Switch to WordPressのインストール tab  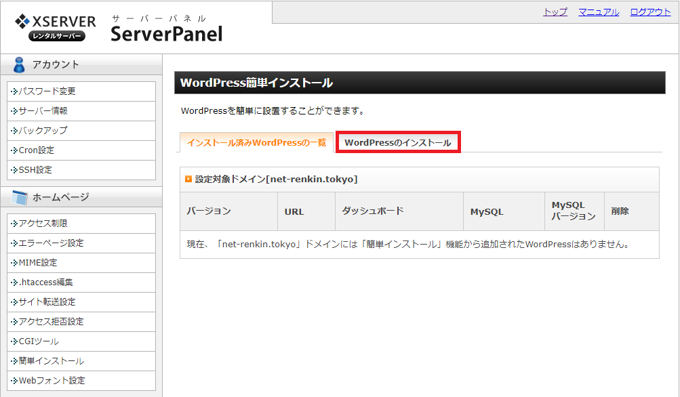tap(398, 142)
